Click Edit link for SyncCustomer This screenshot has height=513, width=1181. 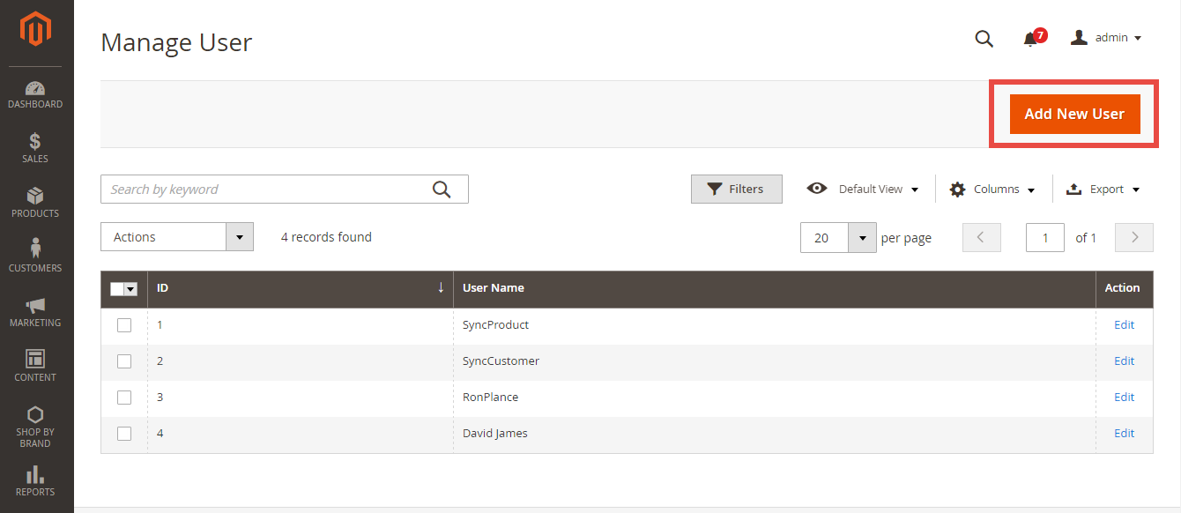point(1124,361)
